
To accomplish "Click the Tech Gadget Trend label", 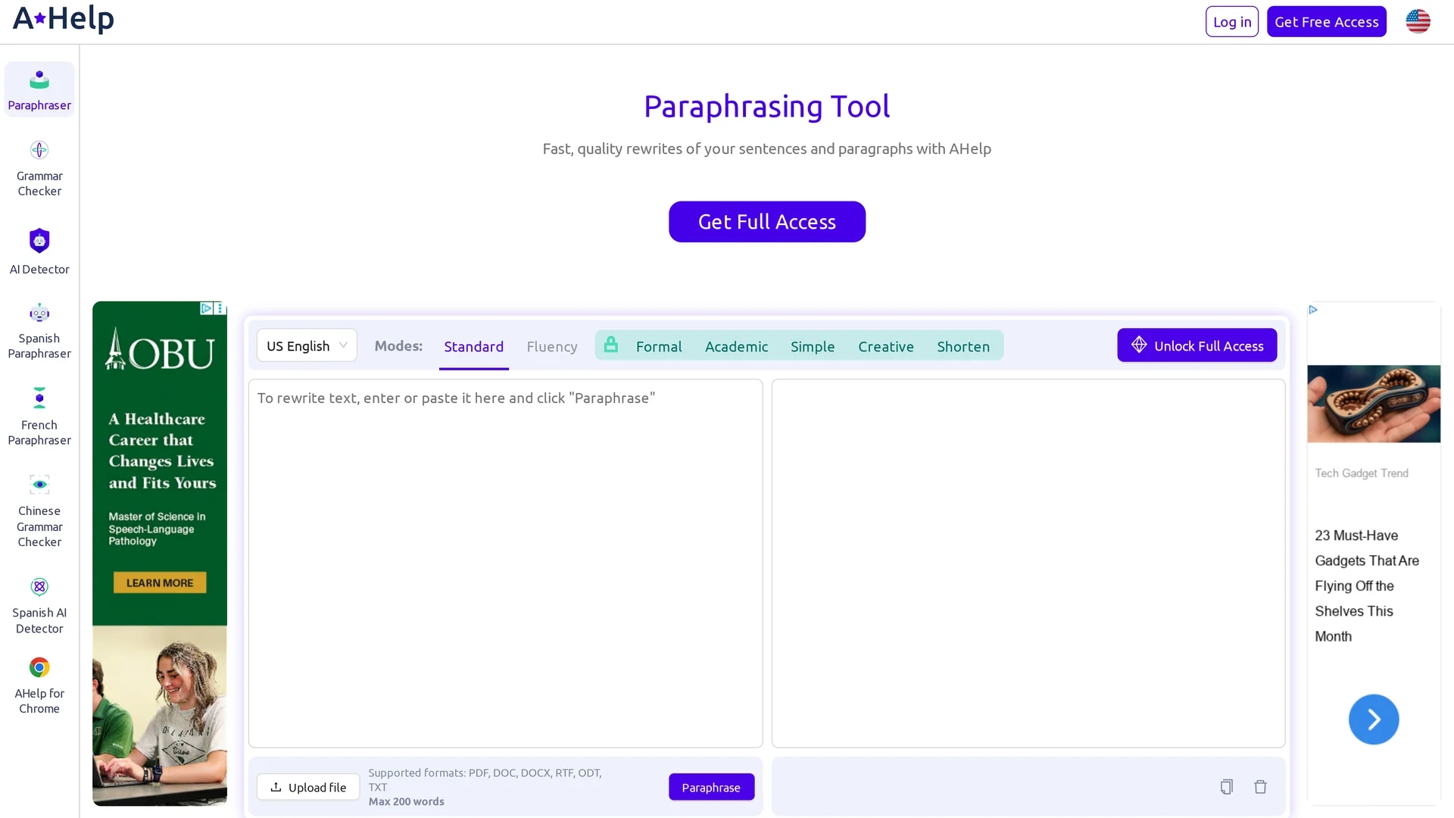I will [x=1361, y=473].
